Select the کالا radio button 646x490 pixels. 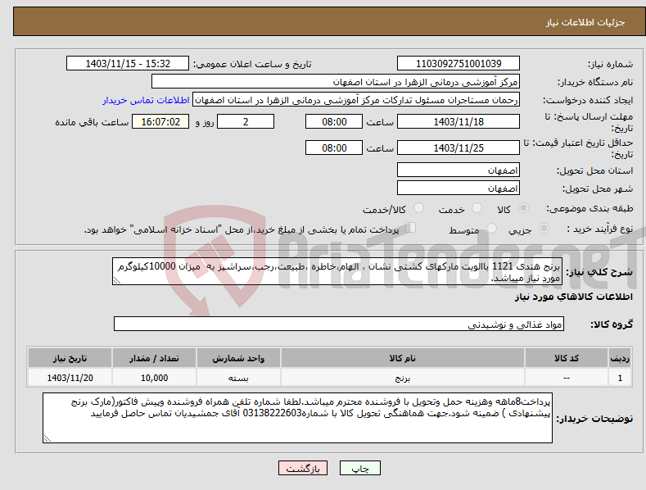[x=524, y=208]
